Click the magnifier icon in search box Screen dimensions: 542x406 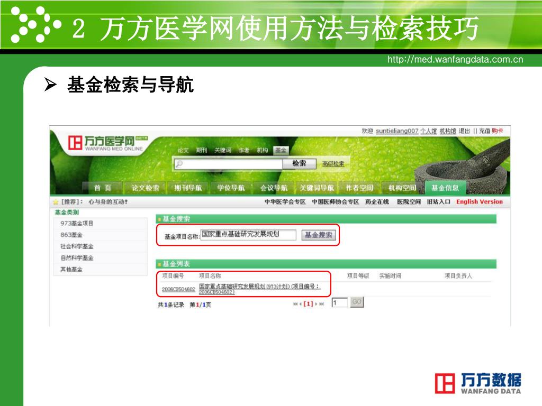click(179, 164)
